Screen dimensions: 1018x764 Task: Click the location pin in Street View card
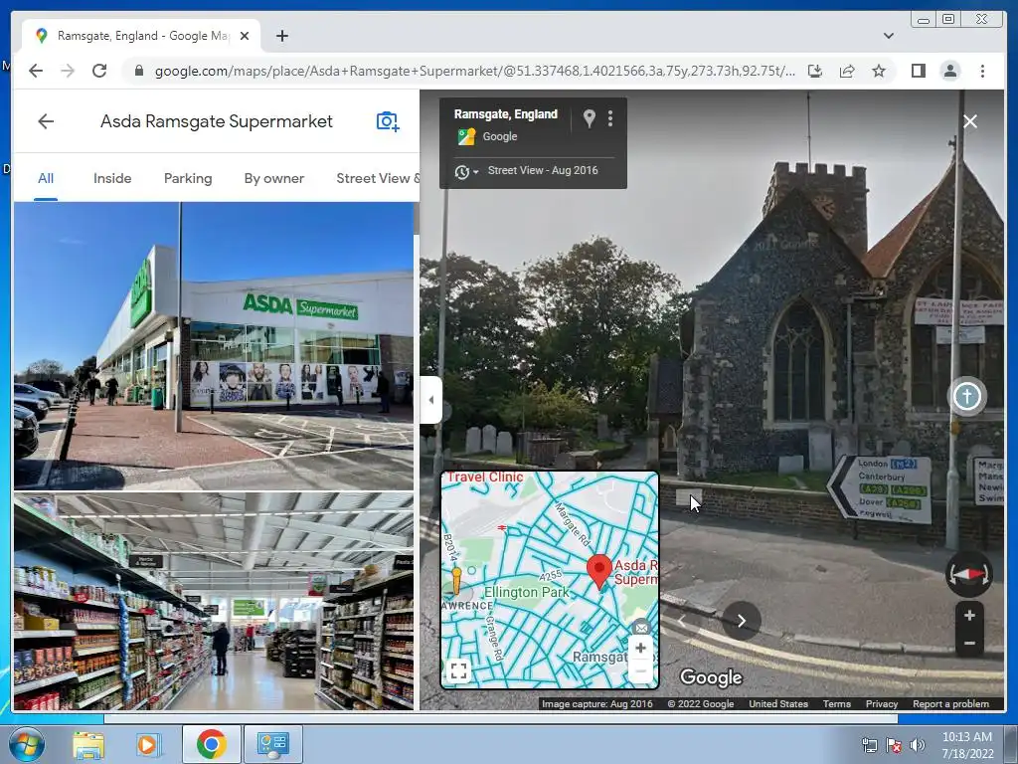[x=589, y=118]
